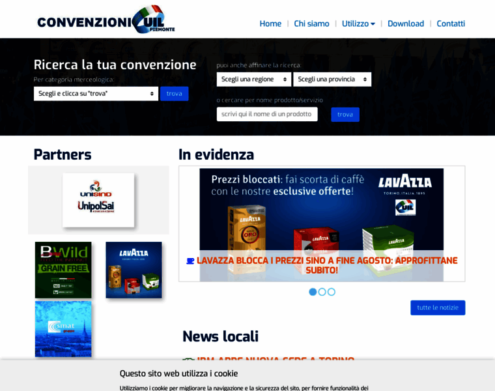Click the tutte le notizie button
The width and height of the screenshot is (495, 391).
coord(438,308)
